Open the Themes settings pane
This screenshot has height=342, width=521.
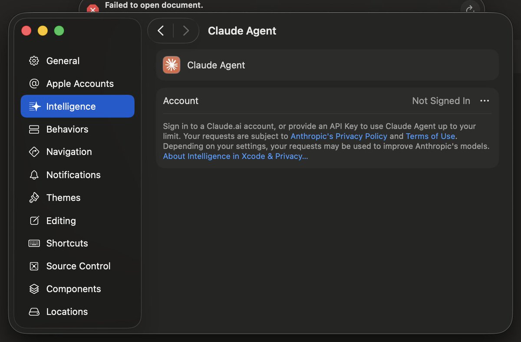(78, 198)
